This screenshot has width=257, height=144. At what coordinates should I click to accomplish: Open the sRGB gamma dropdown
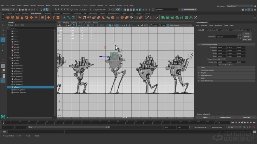(180, 25)
